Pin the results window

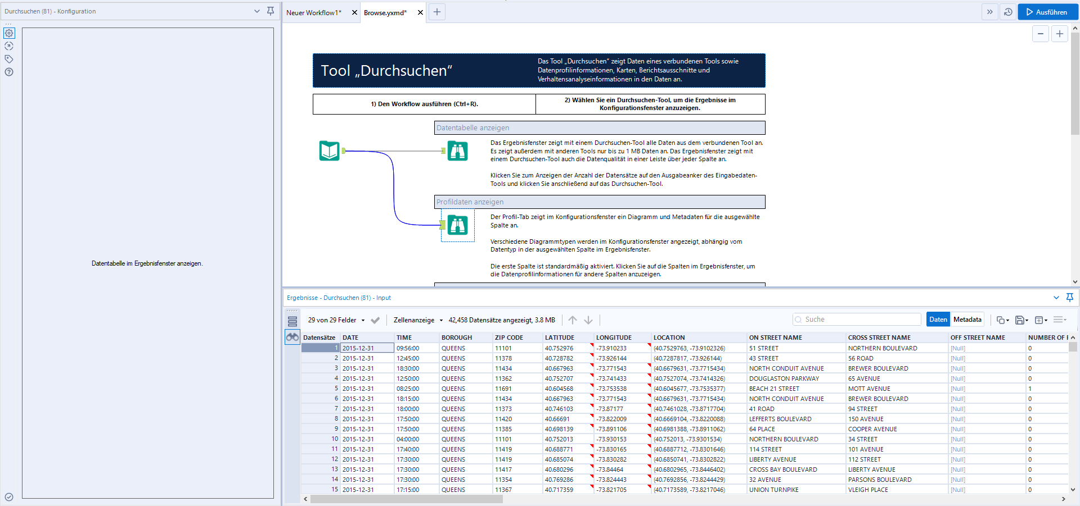click(x=1070, y=297)
